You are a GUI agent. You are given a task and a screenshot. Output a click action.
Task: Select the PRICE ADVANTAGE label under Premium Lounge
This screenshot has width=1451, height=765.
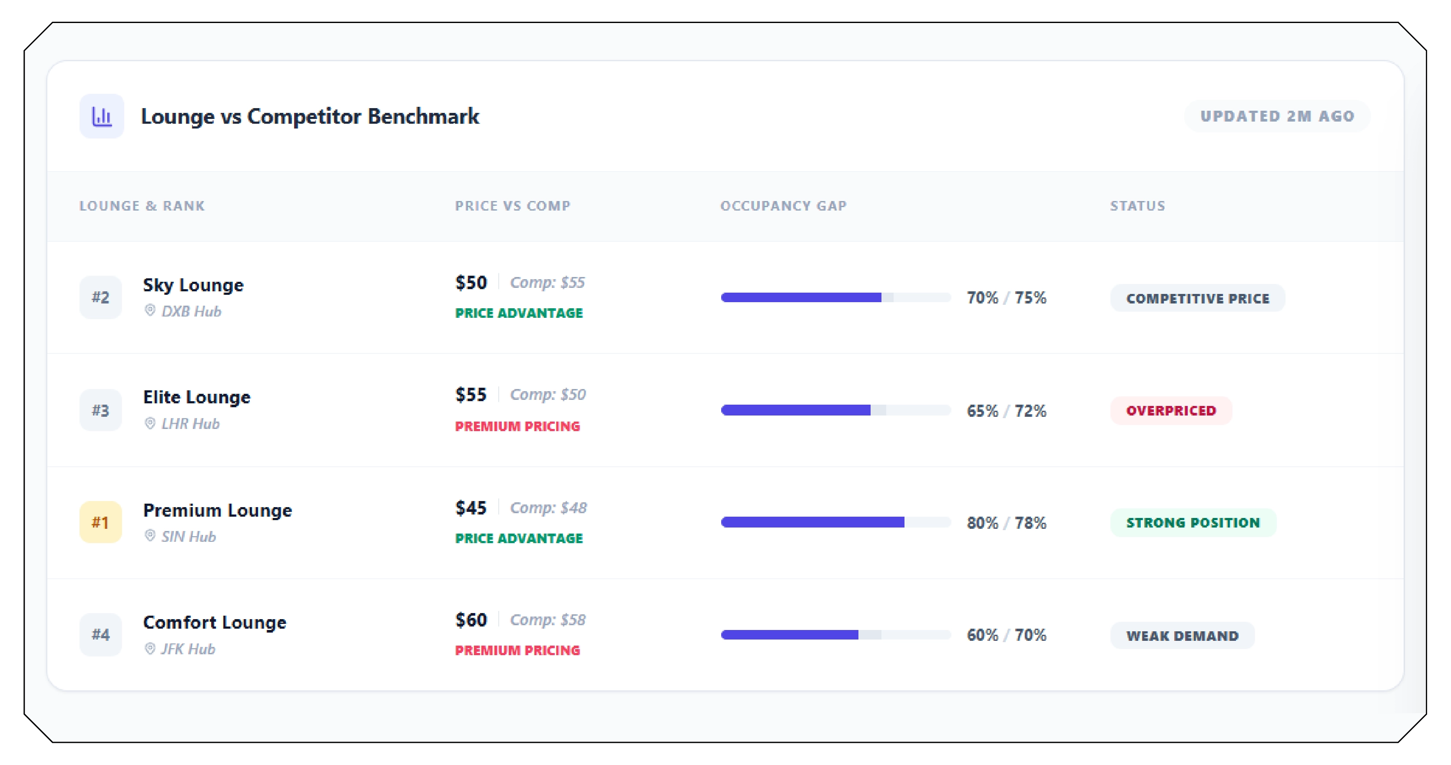point(518,538)
